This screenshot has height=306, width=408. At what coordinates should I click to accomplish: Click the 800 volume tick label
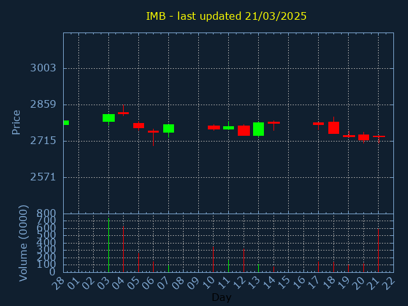tap(46, 214)
